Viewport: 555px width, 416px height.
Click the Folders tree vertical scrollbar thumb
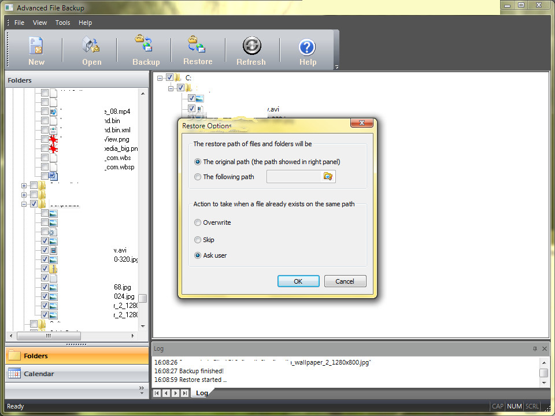point(143,298)
